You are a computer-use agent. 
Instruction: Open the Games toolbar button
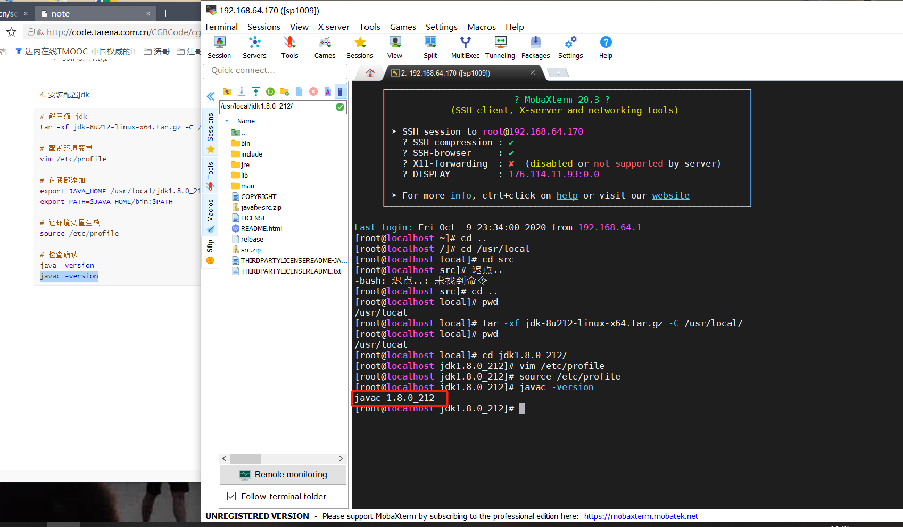click(x=325, y=47)
